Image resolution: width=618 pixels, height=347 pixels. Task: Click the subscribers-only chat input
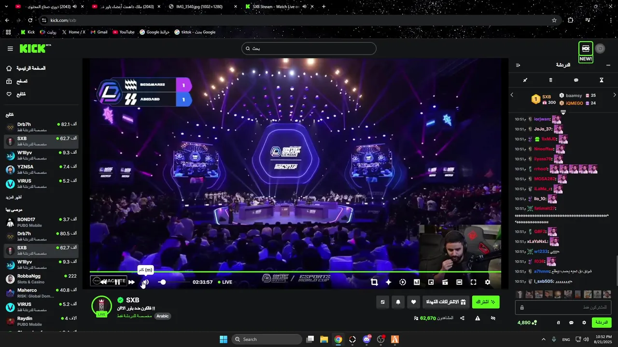pyautogui.click(x=564, y=307)
